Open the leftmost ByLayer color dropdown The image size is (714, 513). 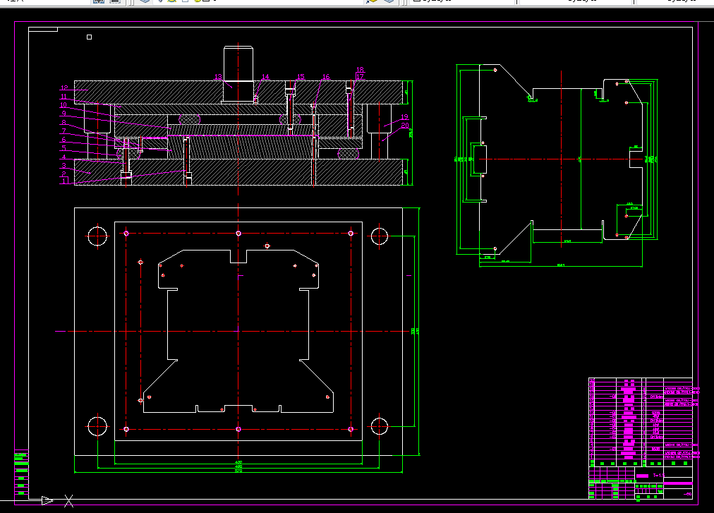[462, 1]
